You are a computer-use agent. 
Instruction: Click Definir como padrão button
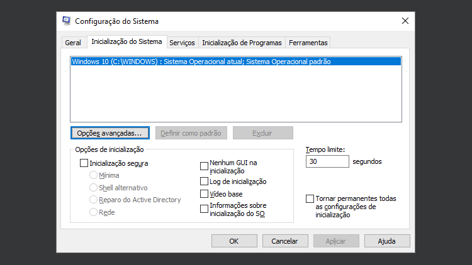[x=191, y=132]
